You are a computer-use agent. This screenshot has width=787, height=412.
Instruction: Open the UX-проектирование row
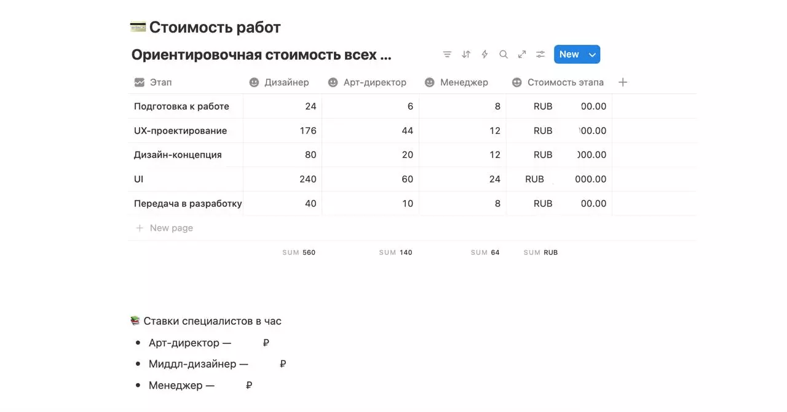point(180,131)
